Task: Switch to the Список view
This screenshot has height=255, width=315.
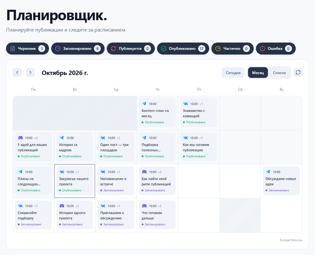Action: 279,72
